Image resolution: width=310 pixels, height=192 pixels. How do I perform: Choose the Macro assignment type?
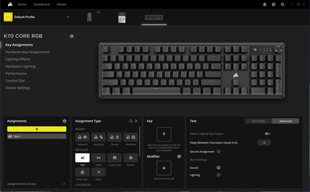point(98,172)
